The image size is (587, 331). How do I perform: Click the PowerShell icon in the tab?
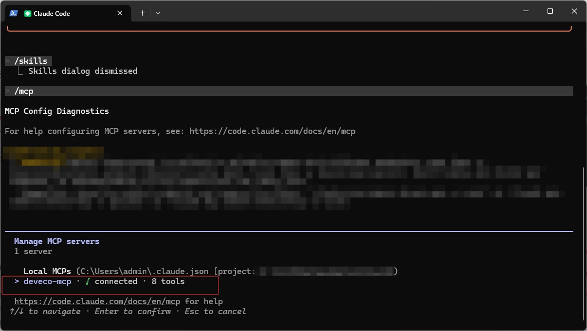click(14, 13)
